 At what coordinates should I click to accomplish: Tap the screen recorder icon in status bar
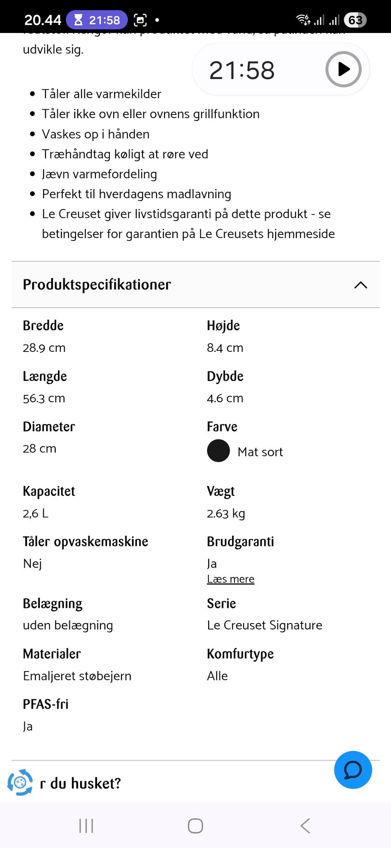click(140, 19)
